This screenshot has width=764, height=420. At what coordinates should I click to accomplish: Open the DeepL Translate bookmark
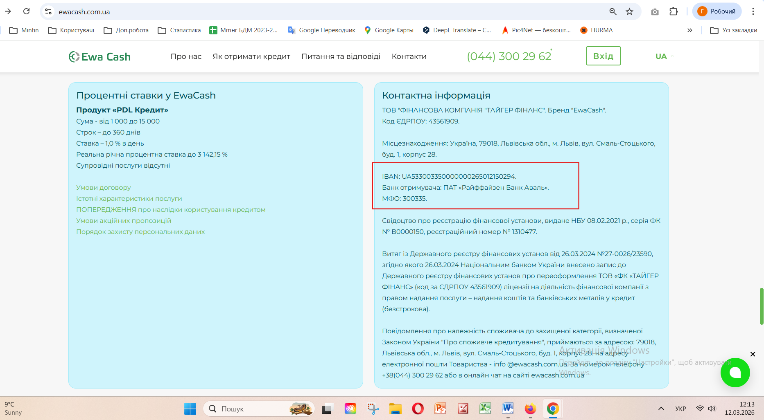click(457, 30)
